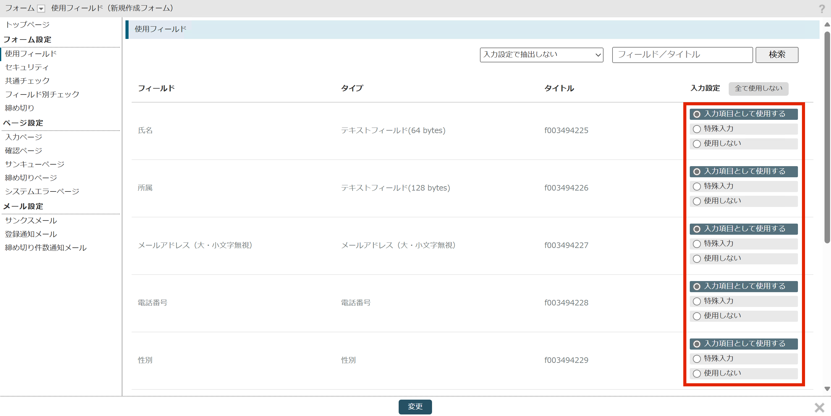Click the フィールド column header

[156, 88]
